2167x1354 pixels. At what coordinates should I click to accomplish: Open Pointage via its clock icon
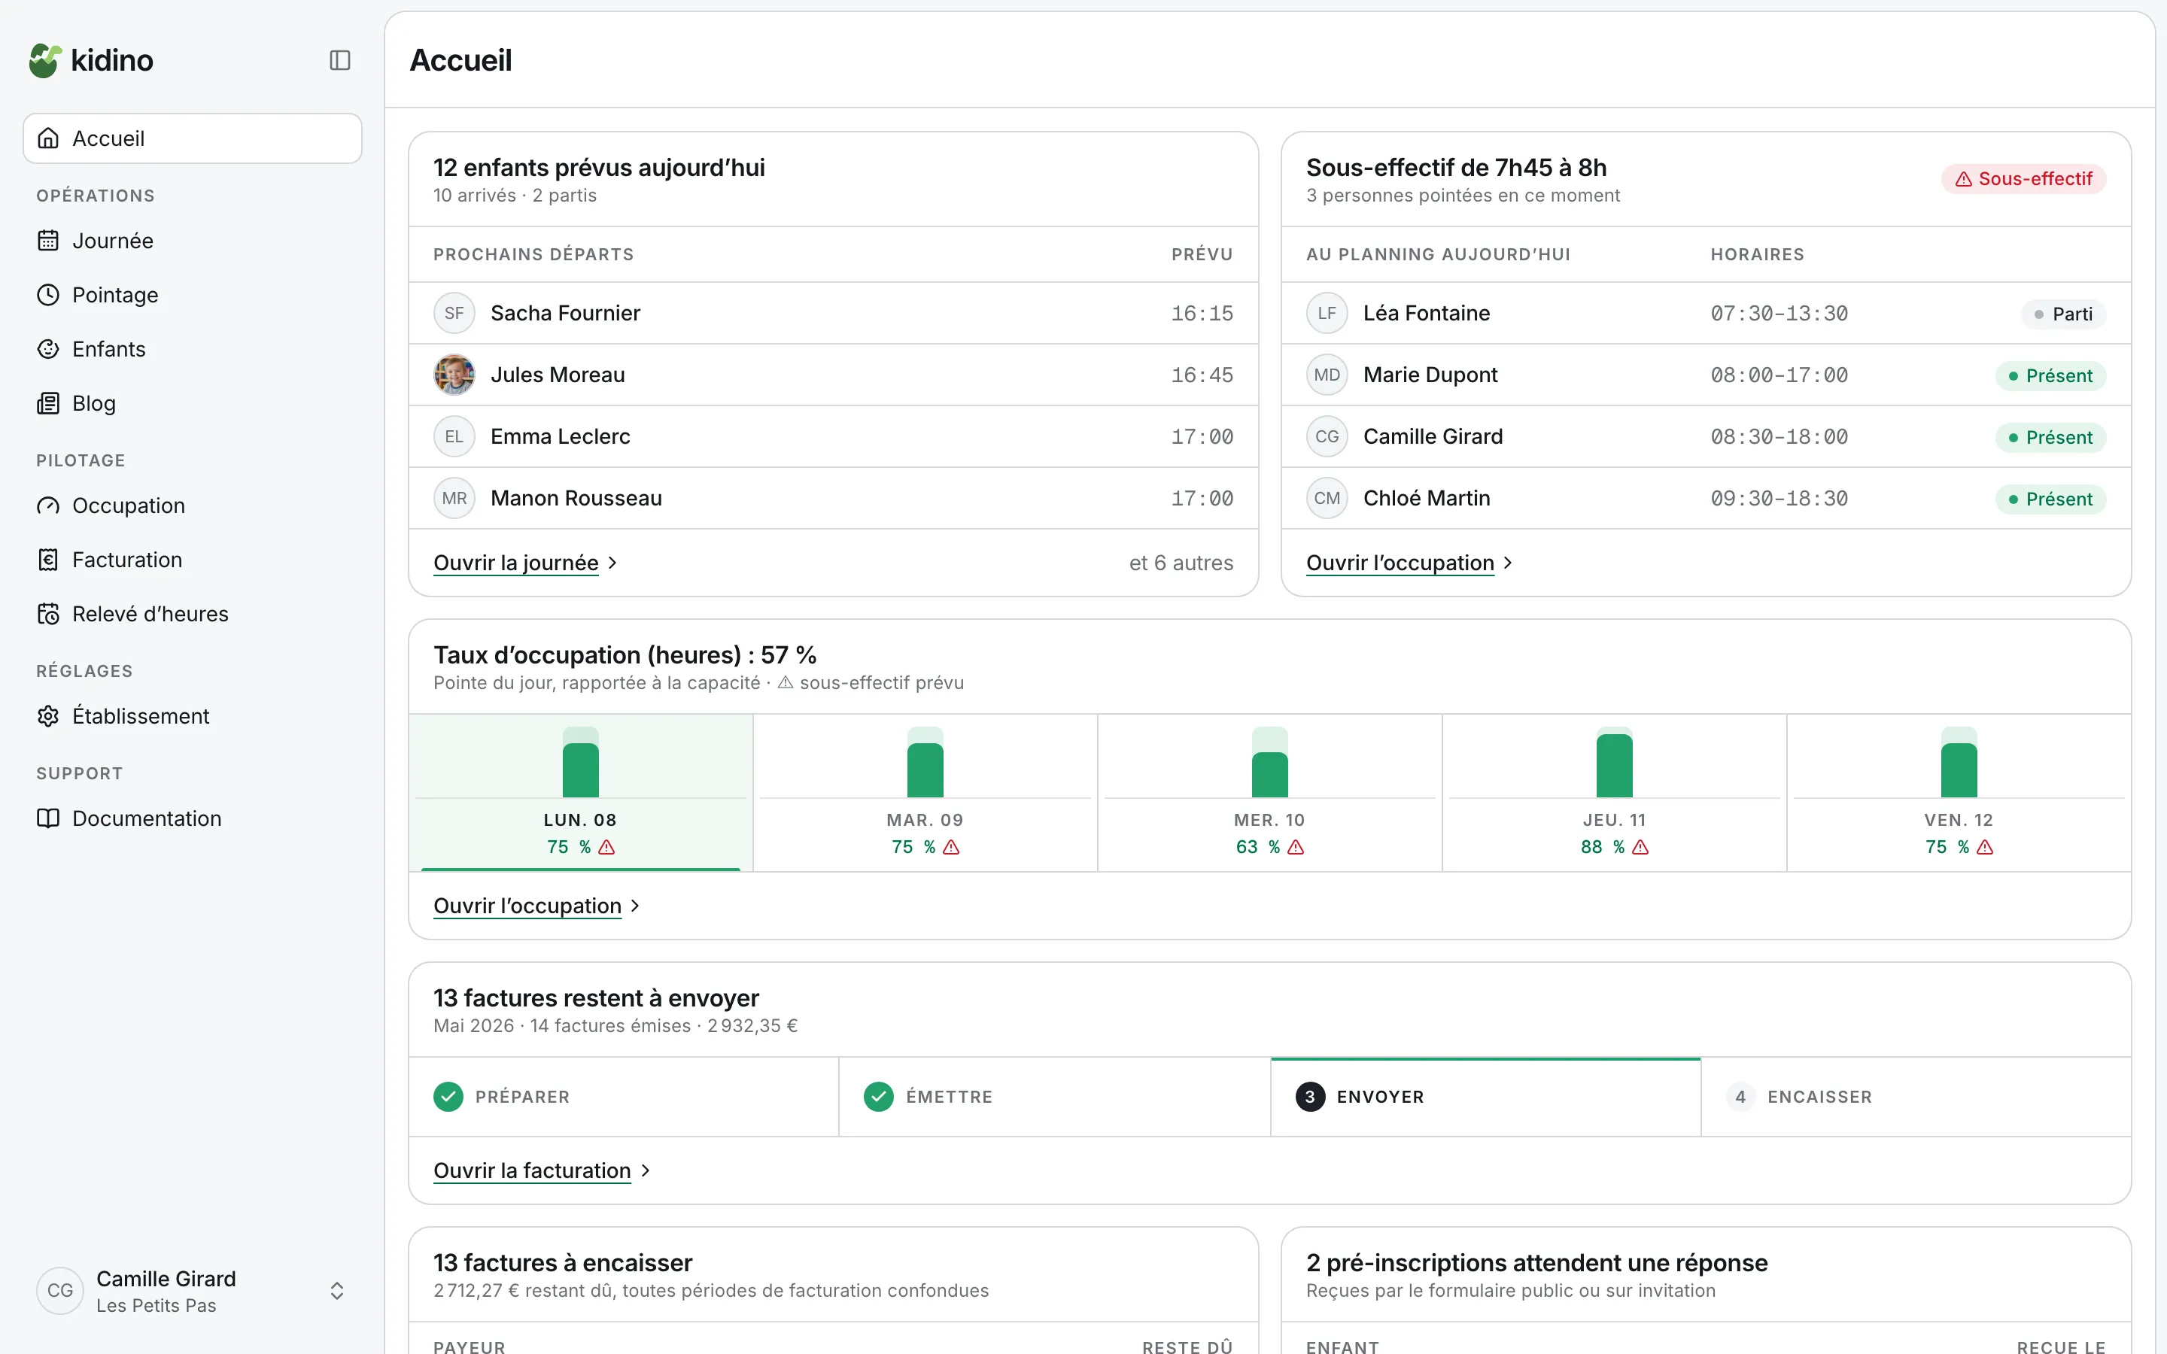click(x=48, y=295)
